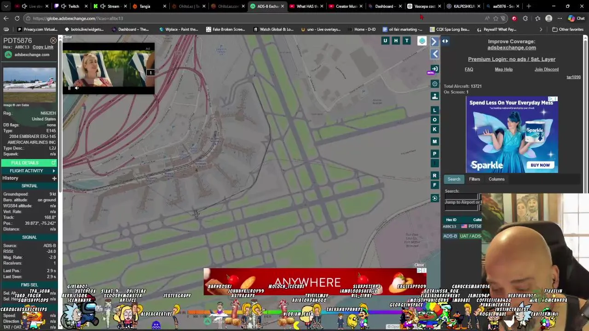Click the left-arrow sidebar collapse button
The image size is (589, 331).
[x=435, y=54]
